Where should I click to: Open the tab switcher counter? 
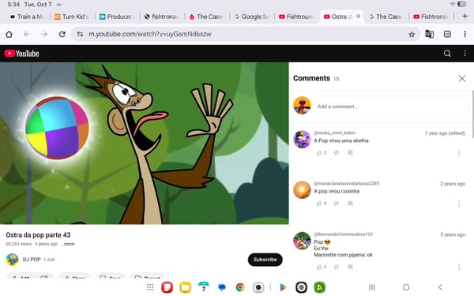click(x=447, y=34)
